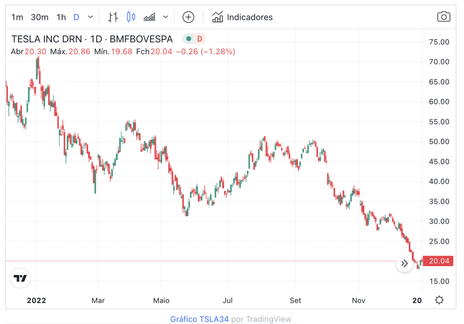The image size is (464, 324).
Task: Switch to area chart style
Action: 150,17
